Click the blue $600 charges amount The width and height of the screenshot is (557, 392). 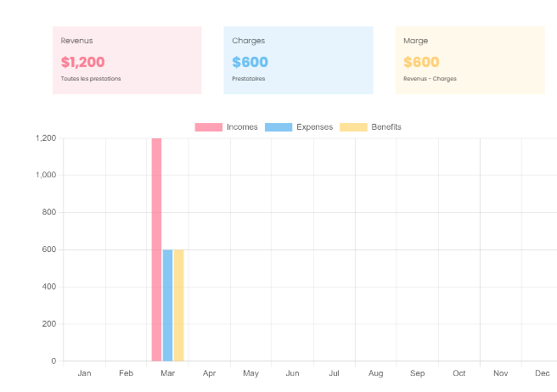click(x=250, y=62)
